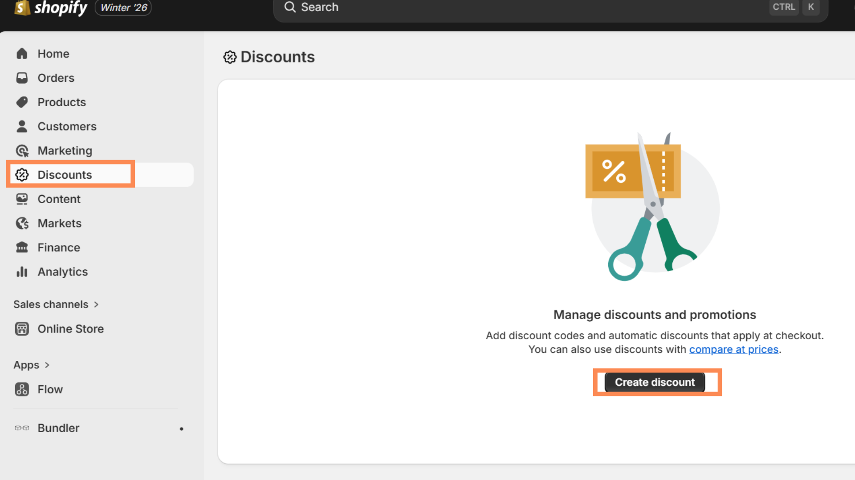Screen dimensions: 855x480
Task: Click the Products tag icon
Action: [x=22, y=102]
